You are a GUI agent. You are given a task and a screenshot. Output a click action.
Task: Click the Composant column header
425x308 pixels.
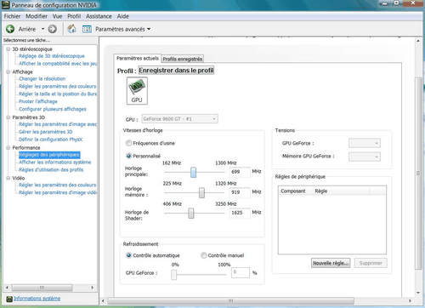pos(296,191)
